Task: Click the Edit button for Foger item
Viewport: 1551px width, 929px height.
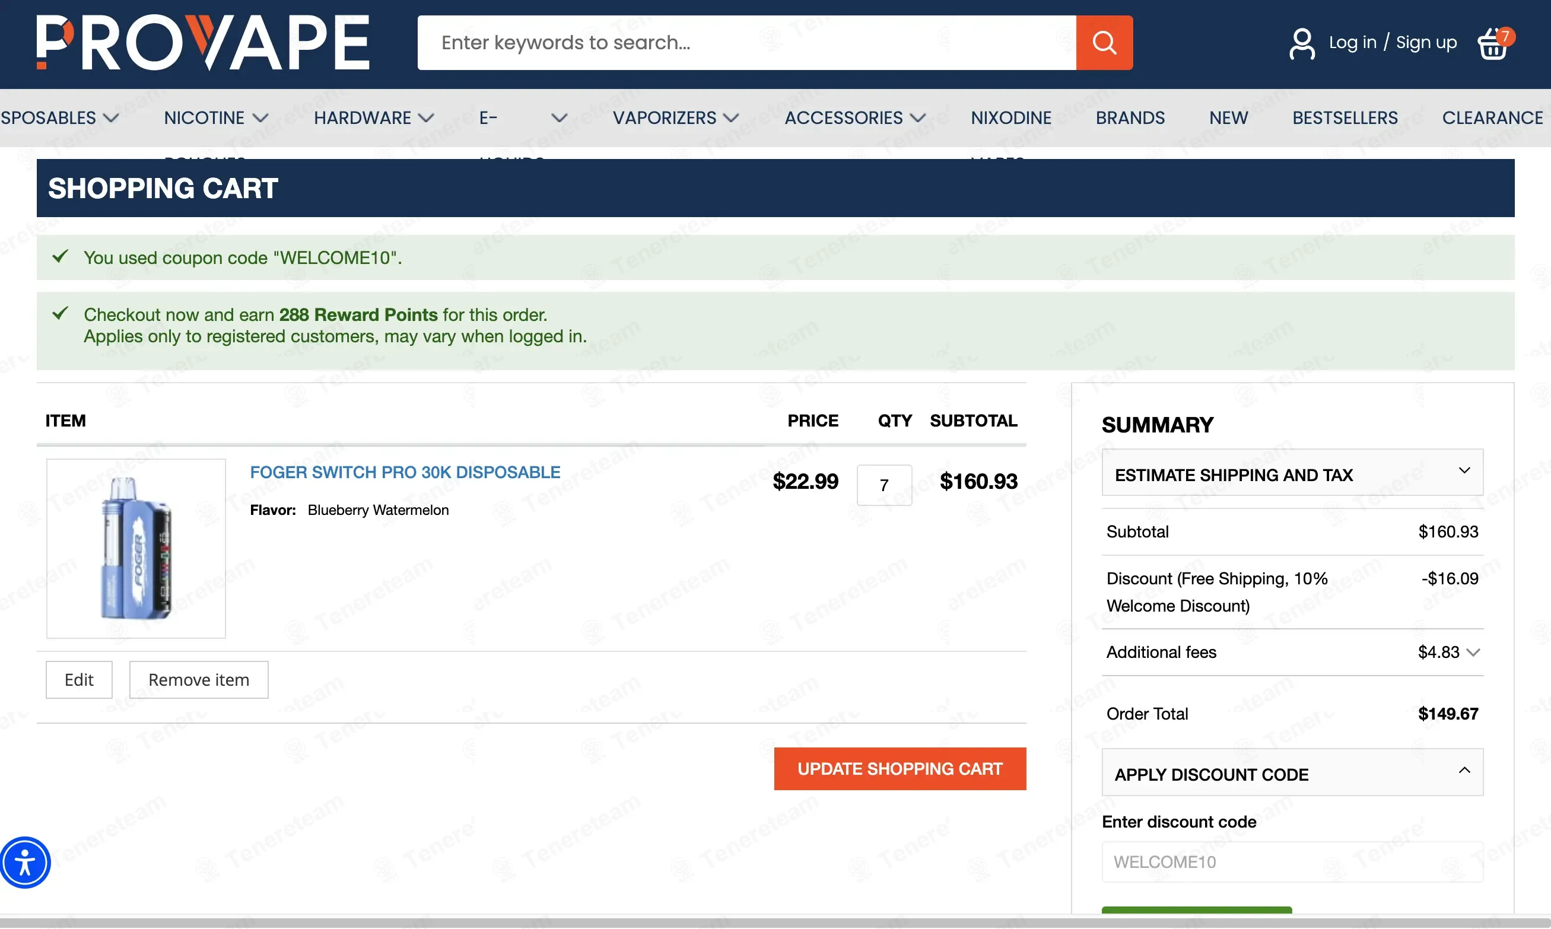Action: [x=79, y=680]
